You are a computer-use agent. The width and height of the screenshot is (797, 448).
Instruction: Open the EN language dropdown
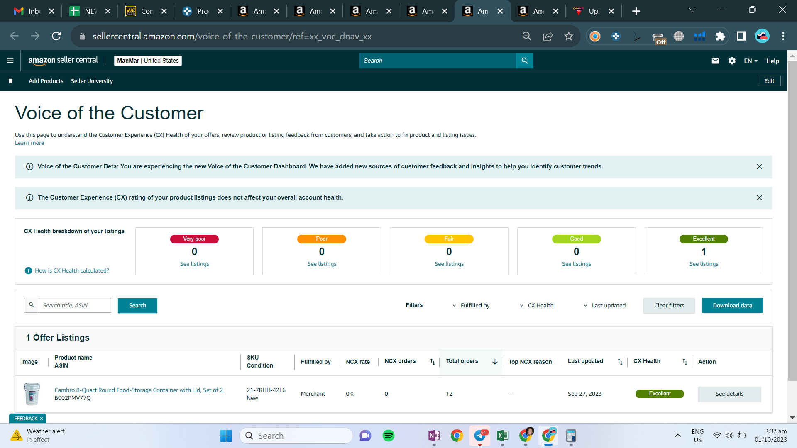tap(751, 61)
